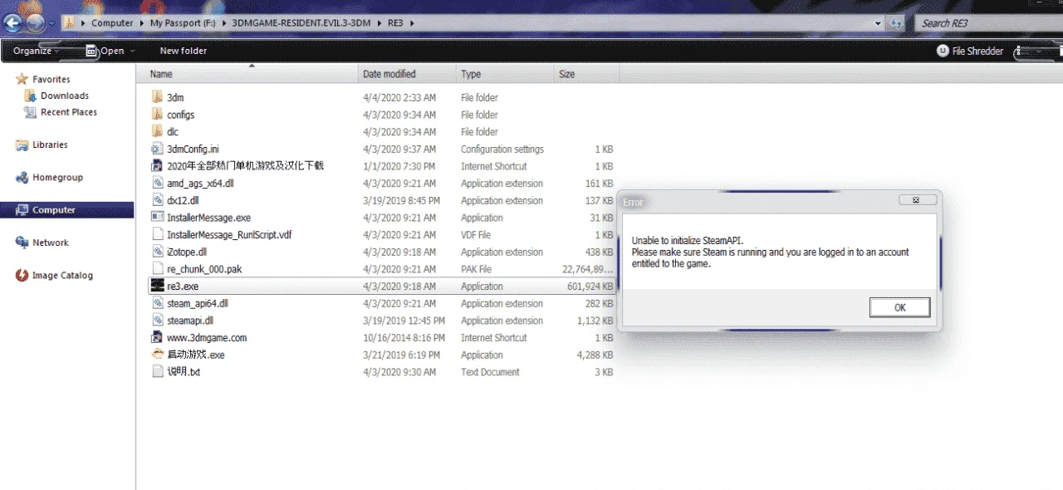Sort by the Date modified column header
The width and height of the screenshot is (1063, 490).
coord(407,74)
